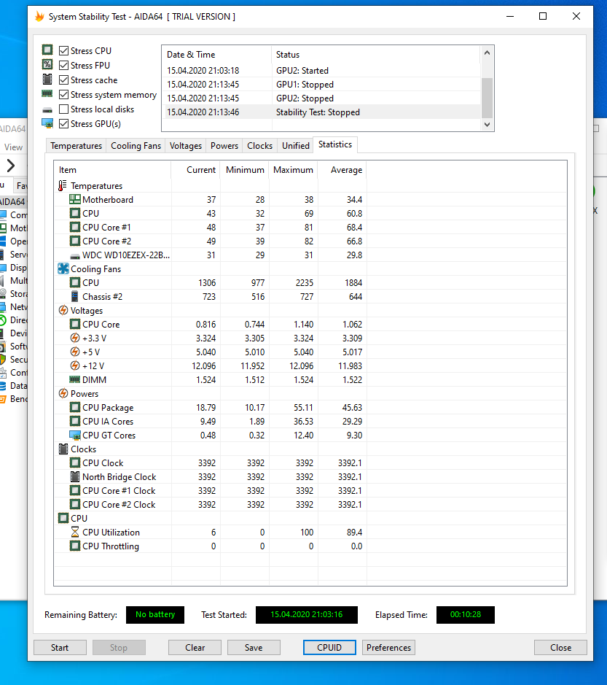The height and width of the screenshot is (685, 607).
Task: Select the 'GPU2: Started' log entry
Action: 321,70
